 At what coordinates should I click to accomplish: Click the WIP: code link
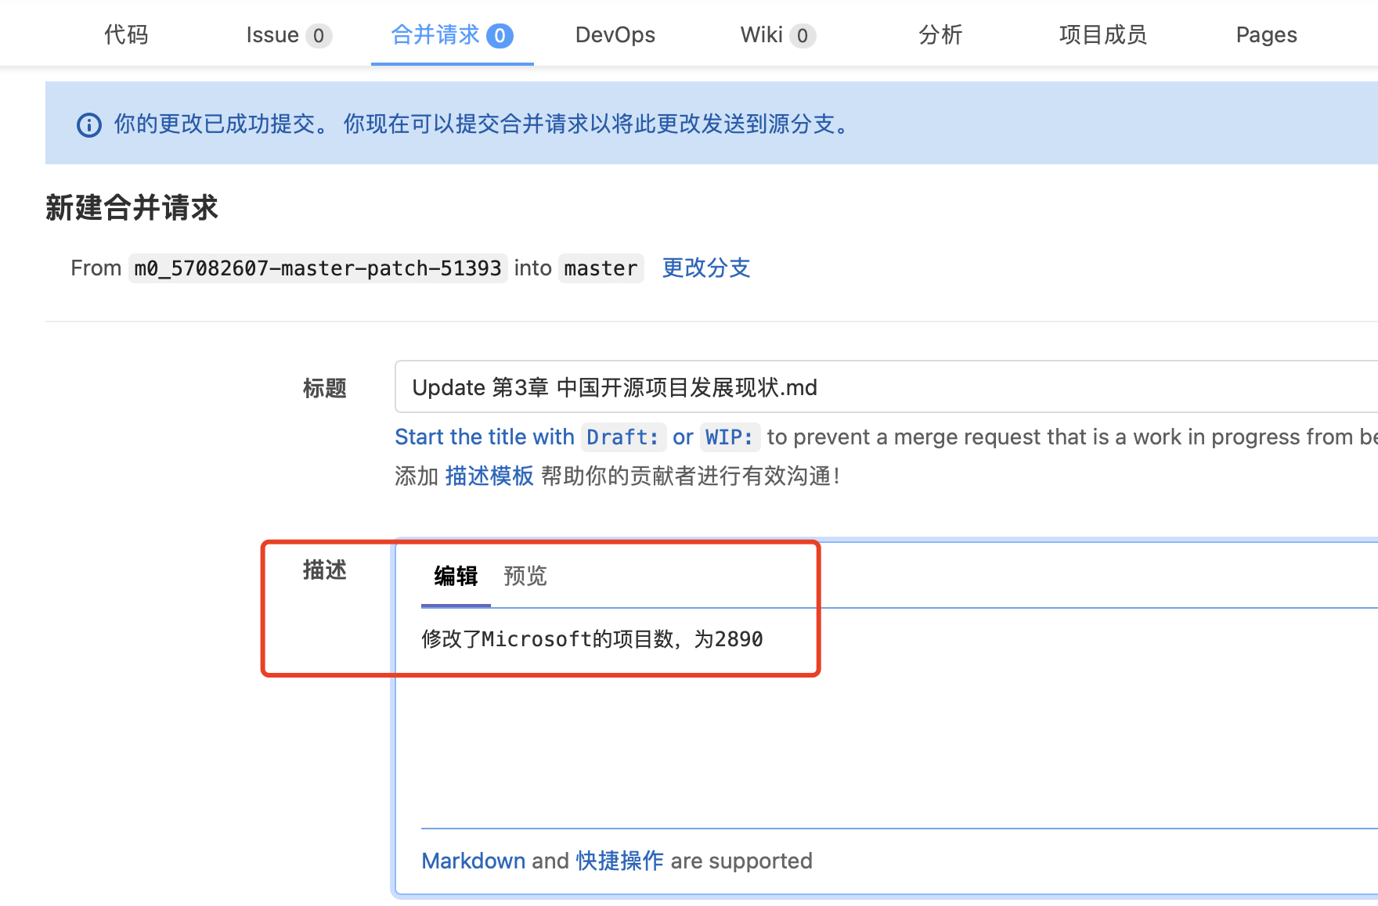tap(729, 437)
